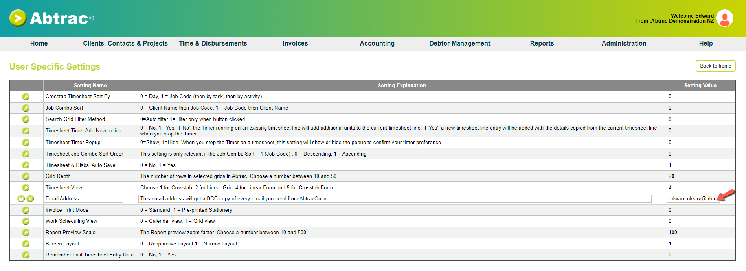
Task: Edit the Crosstab Timesheet Sort By setting
Action: point(26,97)
